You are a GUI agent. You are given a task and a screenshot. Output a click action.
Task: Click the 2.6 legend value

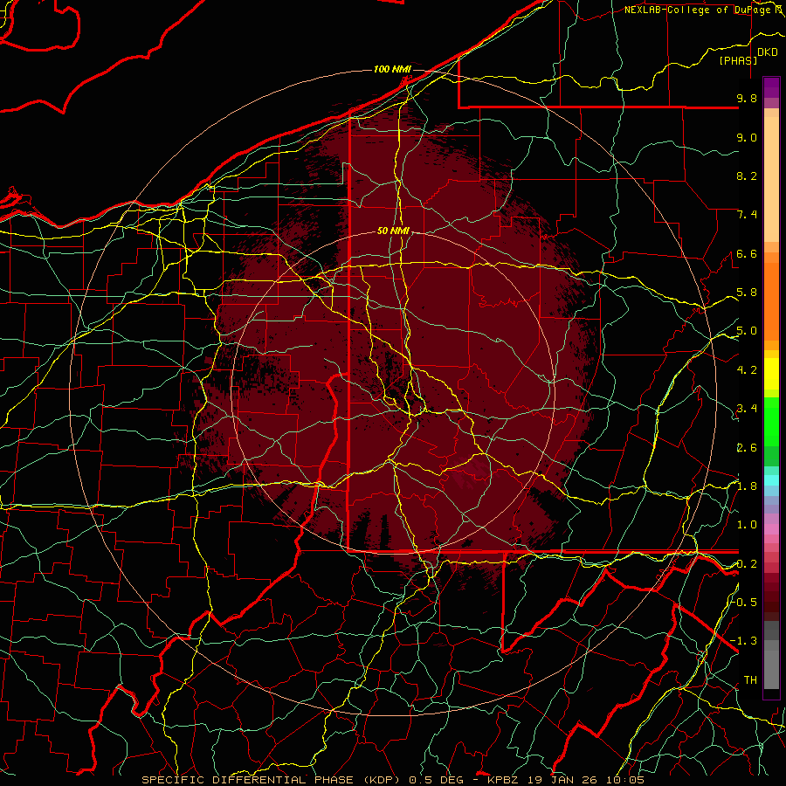click(x=747, y=448)
